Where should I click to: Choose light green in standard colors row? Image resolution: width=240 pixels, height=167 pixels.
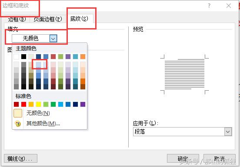pyautogui.click(x=46, y=104)
